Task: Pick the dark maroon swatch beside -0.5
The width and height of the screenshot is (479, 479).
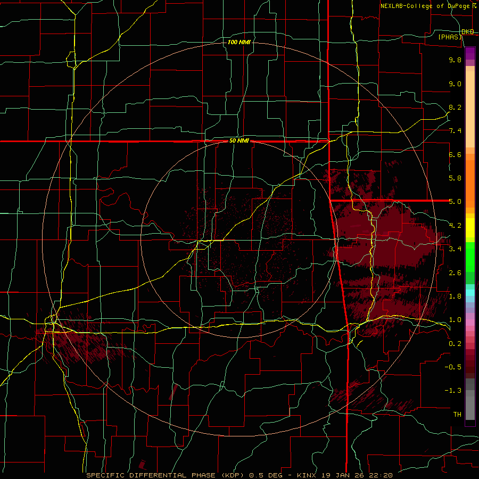Action: (x=470, y=370)
